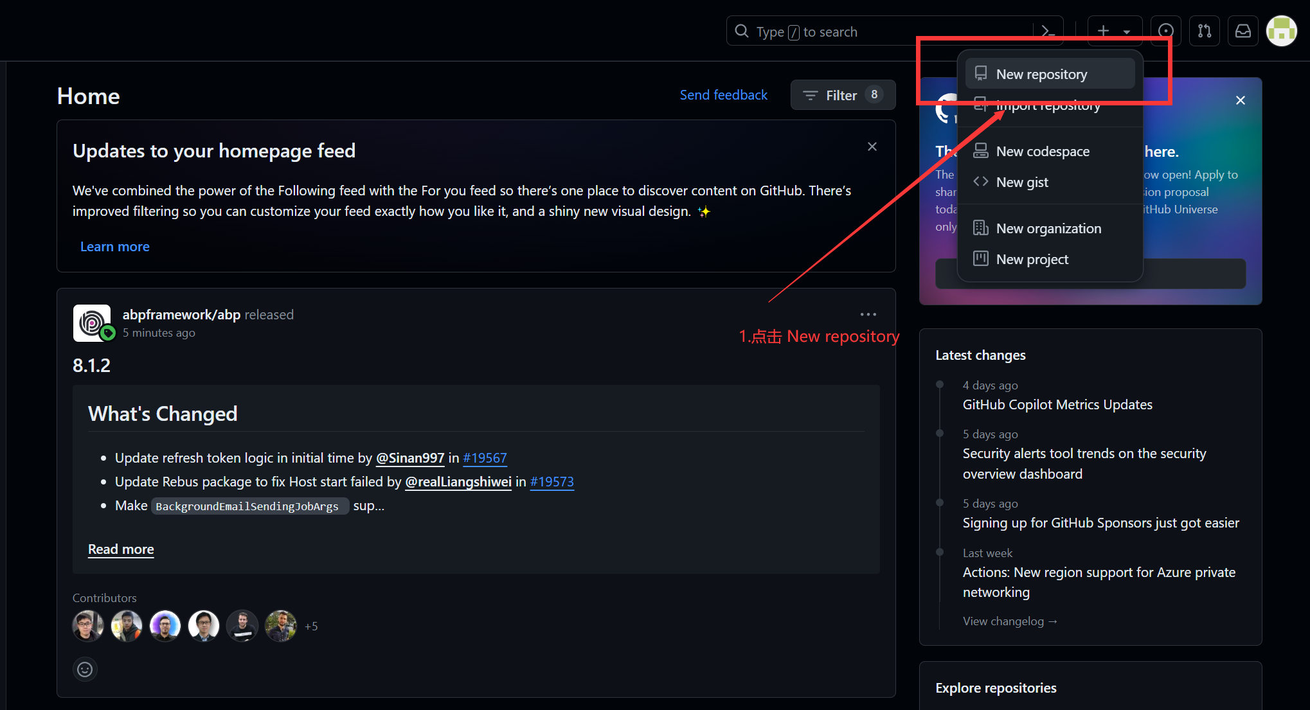The image size is (1310, 710).
Task: Click the New codespace icon
Action: [x=981, y=151]
